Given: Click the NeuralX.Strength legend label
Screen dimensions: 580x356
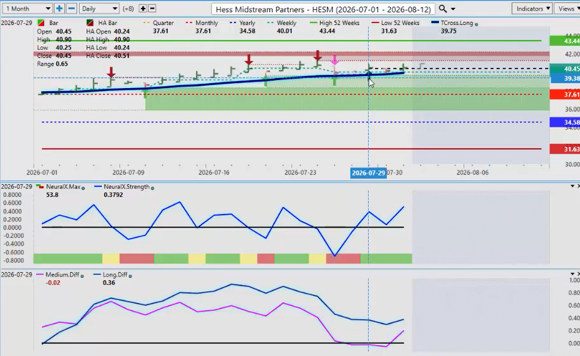Looking at the screenshot, I should tap(127, 187).
